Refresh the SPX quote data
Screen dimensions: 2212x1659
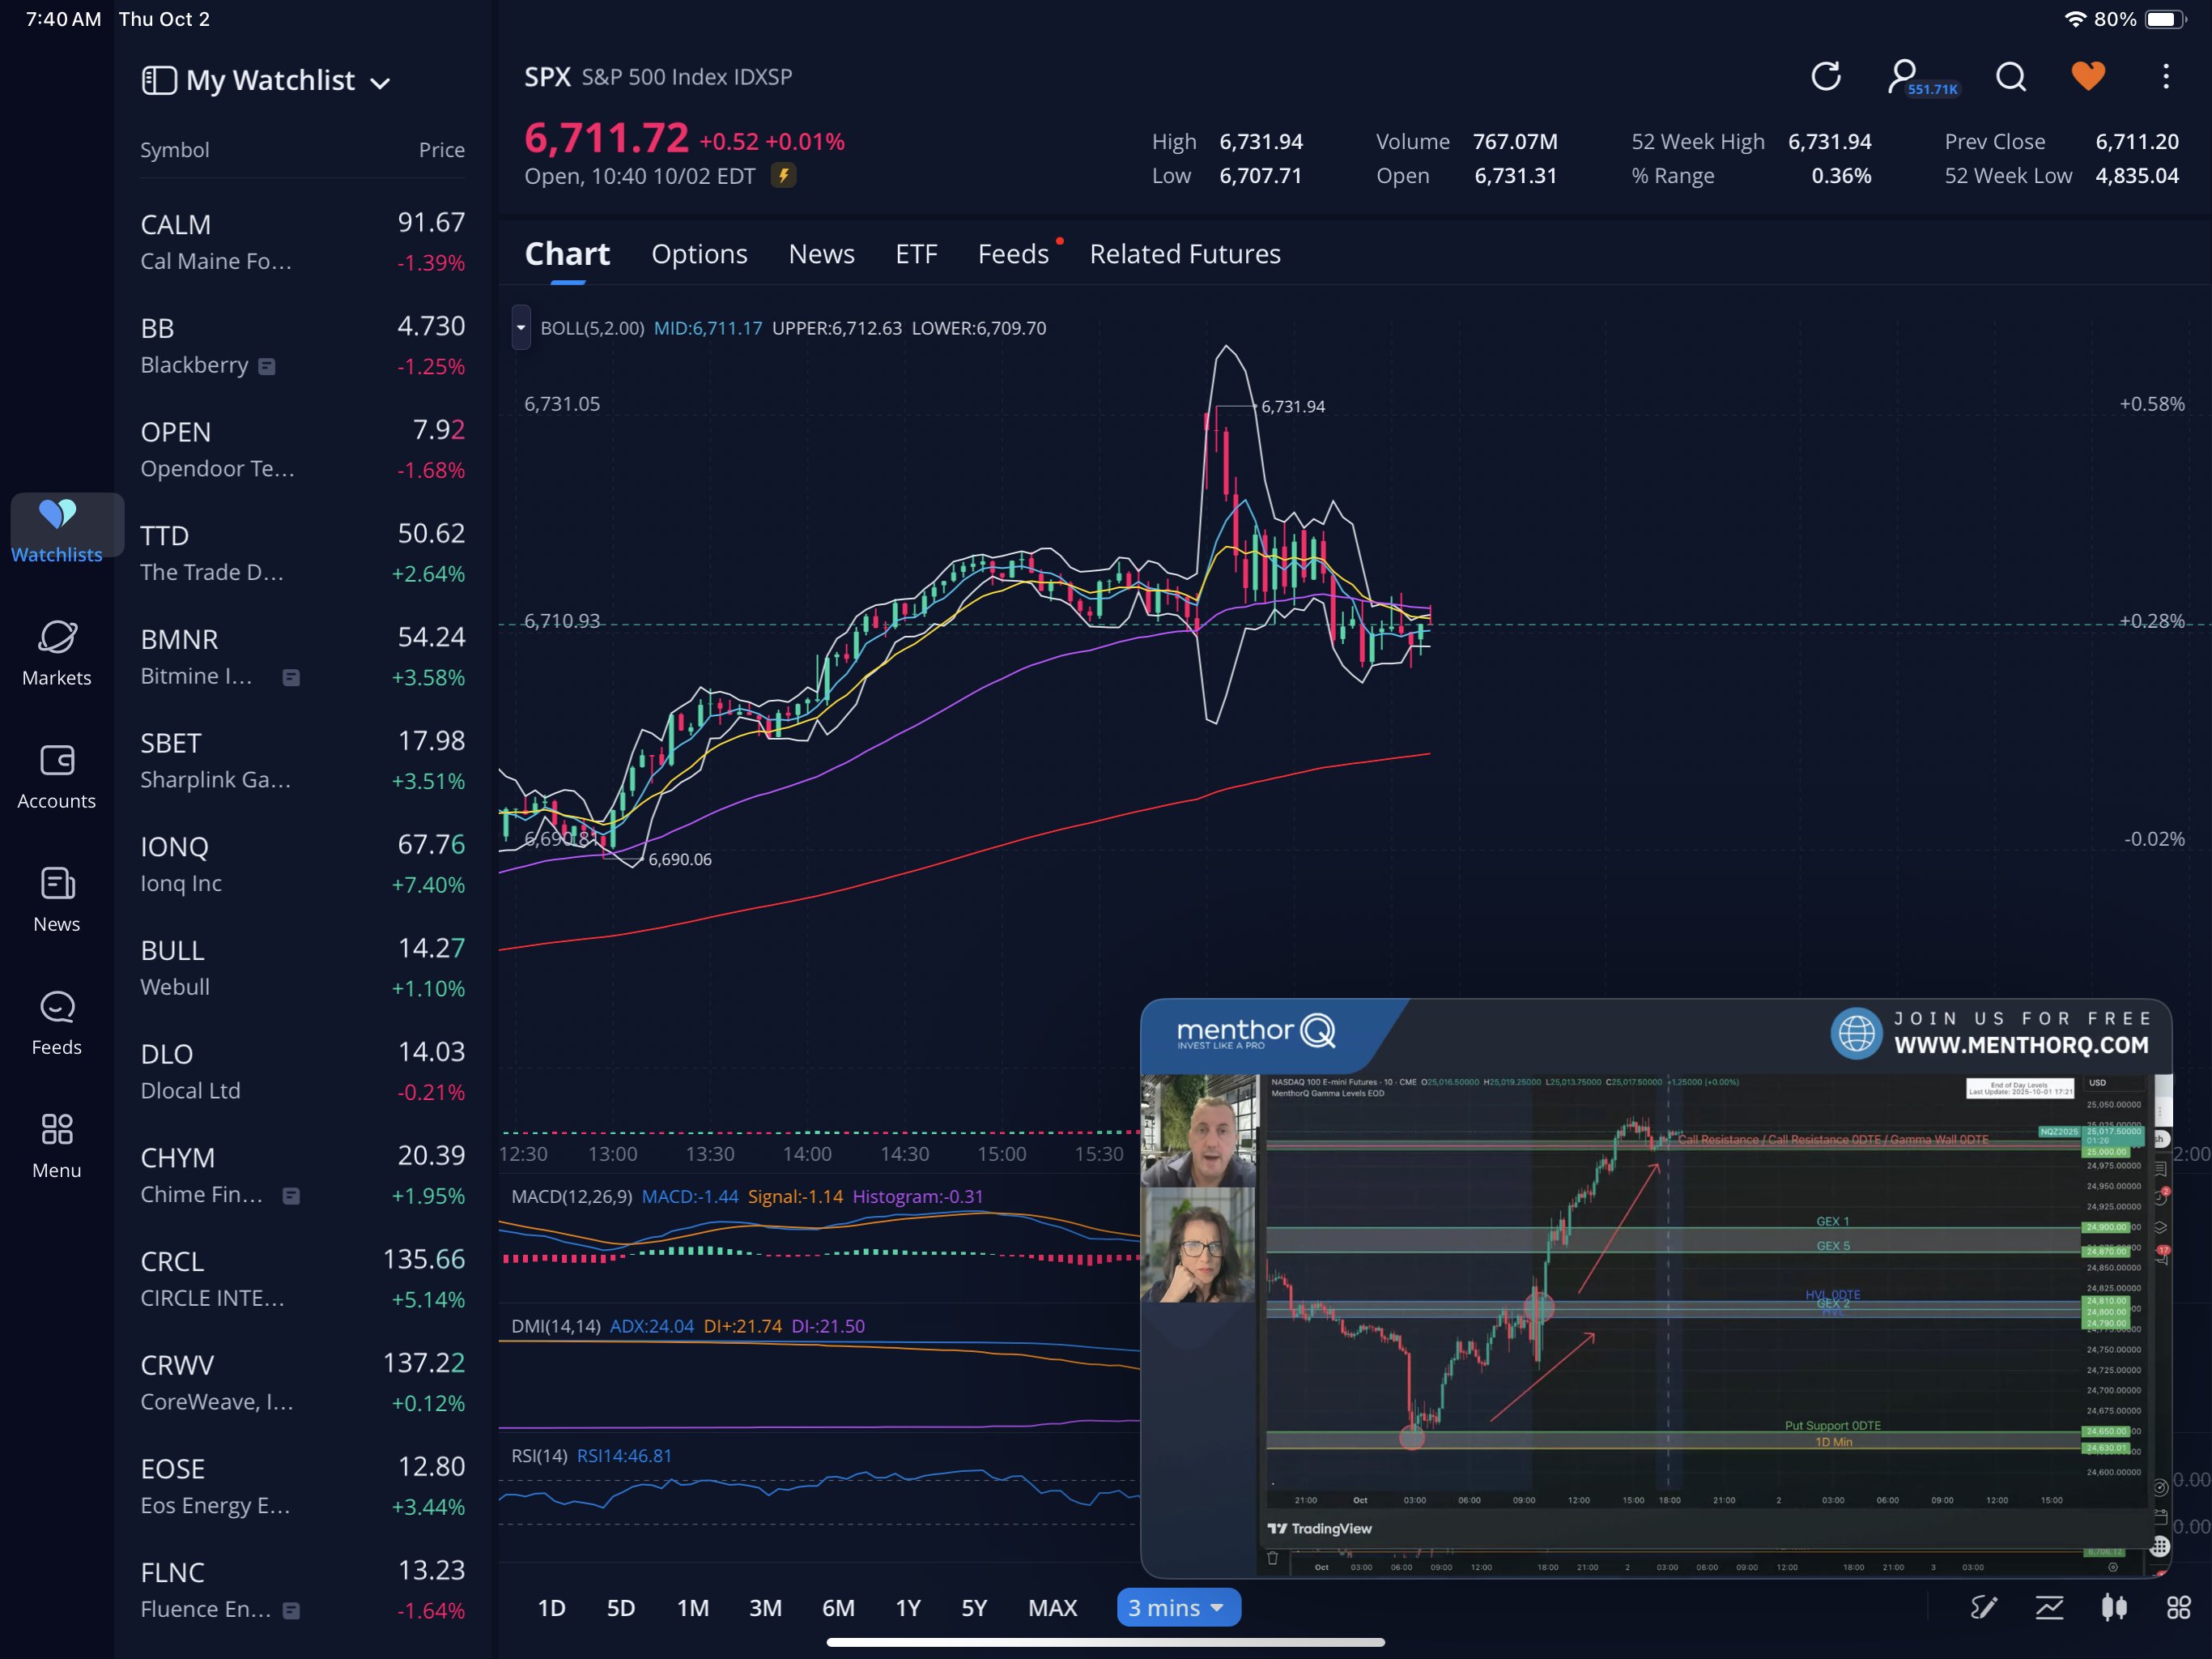click(1826, 77)
